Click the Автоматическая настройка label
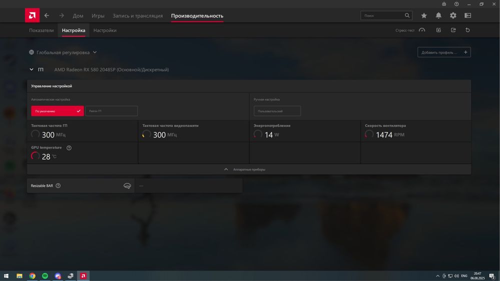This screenshot has width=500, height=281. (51, 99)
